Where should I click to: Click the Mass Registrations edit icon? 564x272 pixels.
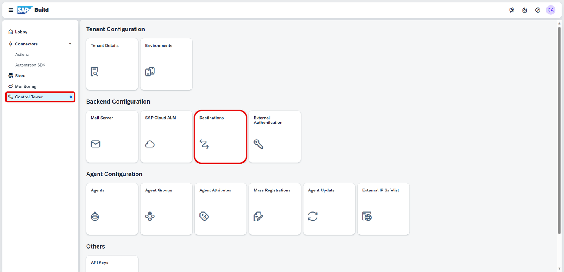point(258,217)
